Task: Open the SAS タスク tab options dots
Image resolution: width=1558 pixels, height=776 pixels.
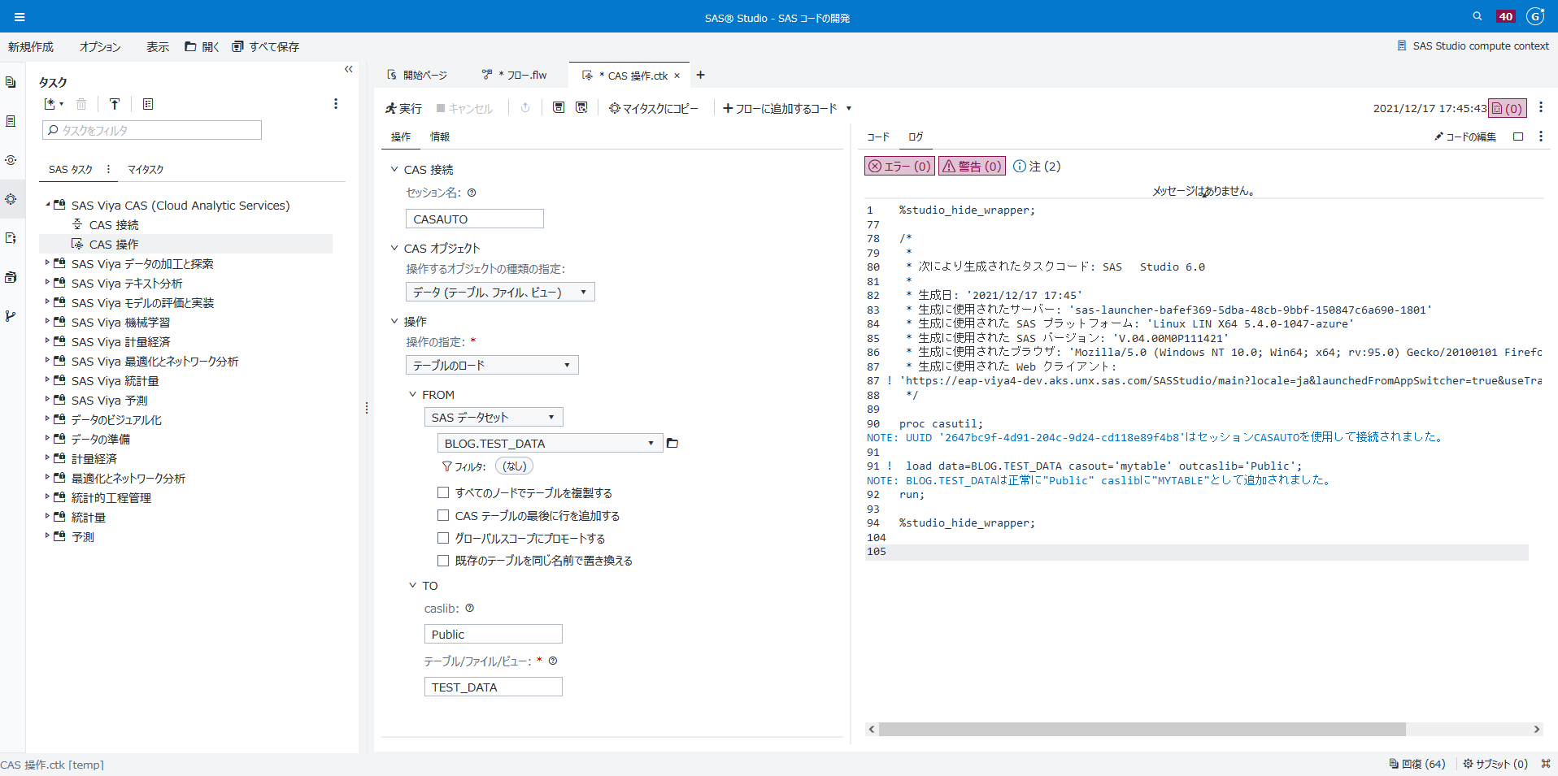Action: pyautogui.click(x=108, y=169)
